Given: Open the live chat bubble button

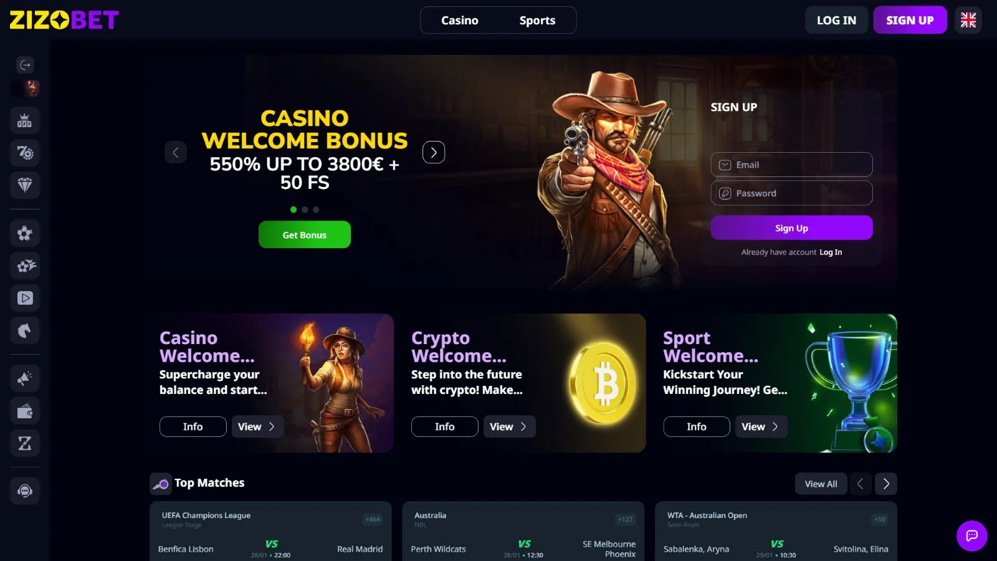Looking at the screenshot, I should click(x=972, y=536).
